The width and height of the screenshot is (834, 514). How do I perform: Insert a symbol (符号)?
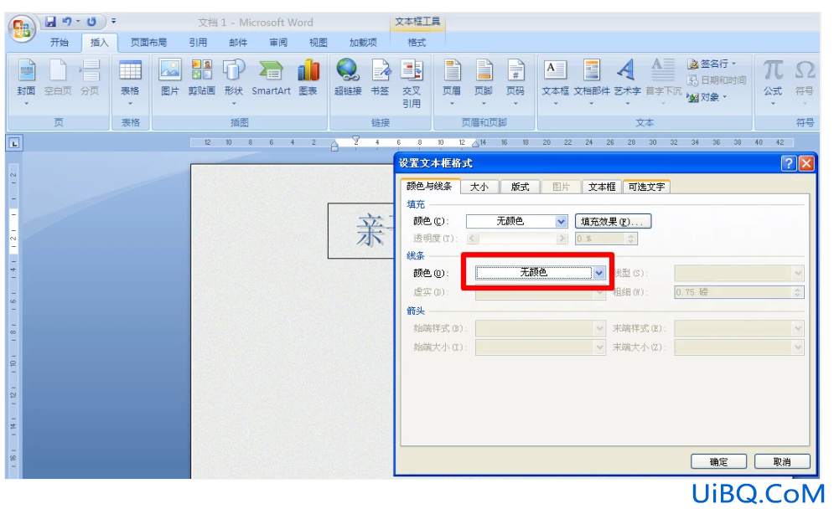coord(804,82)
